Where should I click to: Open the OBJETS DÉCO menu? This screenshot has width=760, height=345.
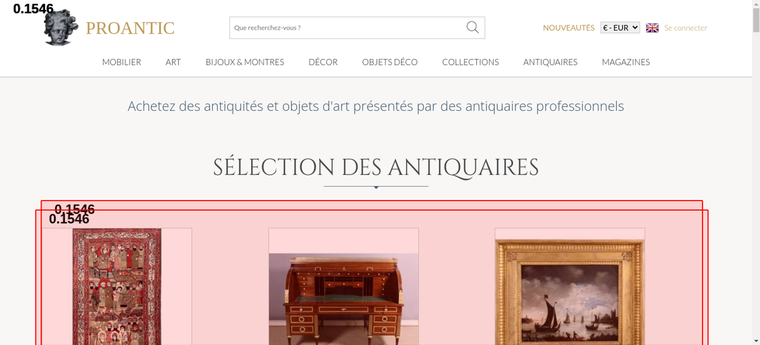click(x=390, y=62)
